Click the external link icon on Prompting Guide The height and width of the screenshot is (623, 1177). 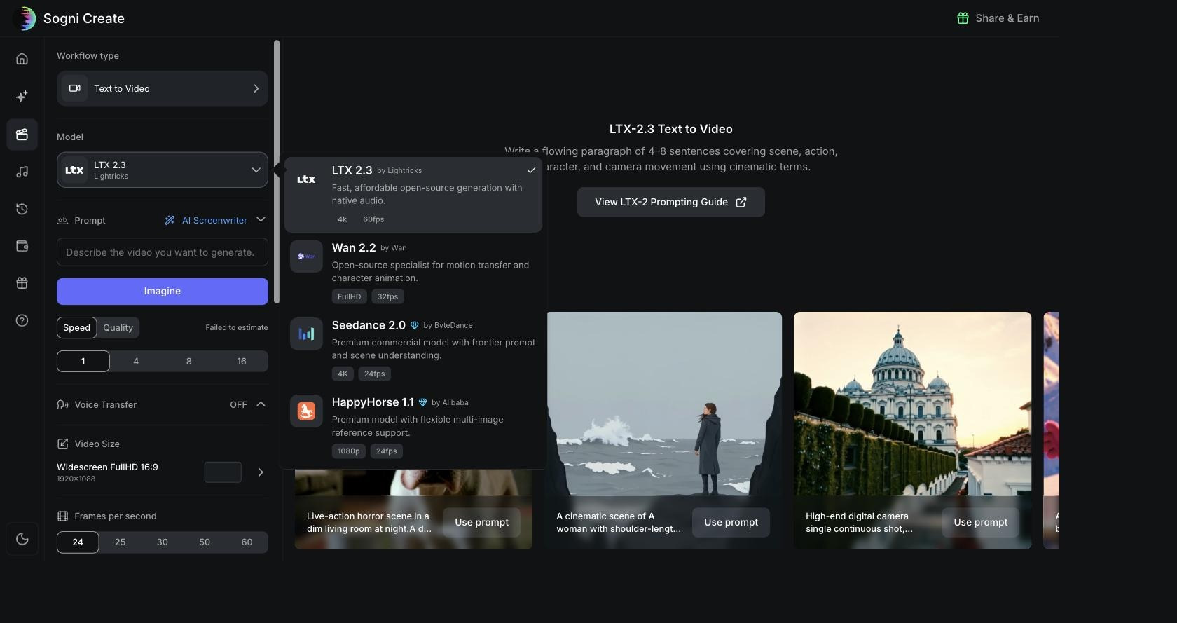pyautogui.click(x=741, y=202)
